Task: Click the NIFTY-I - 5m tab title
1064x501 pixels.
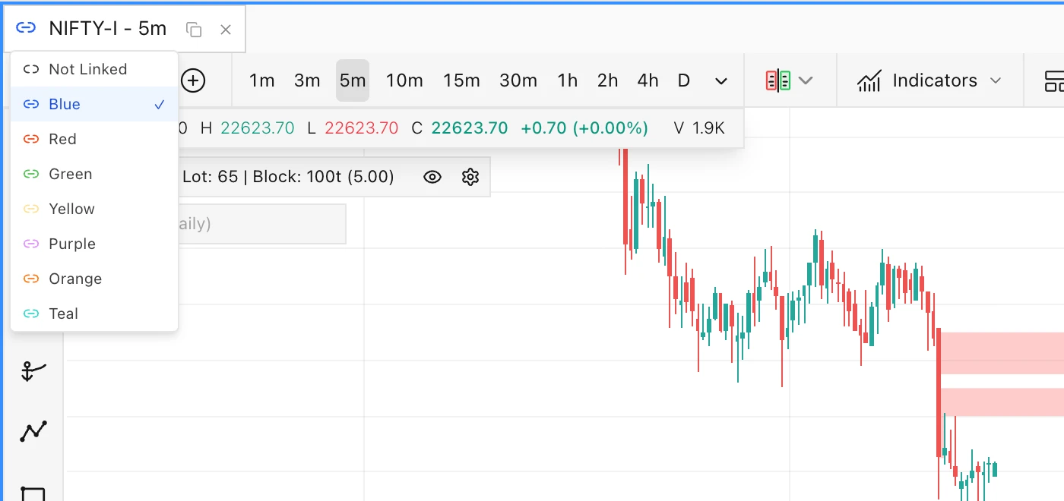Action: pos(107,29)
